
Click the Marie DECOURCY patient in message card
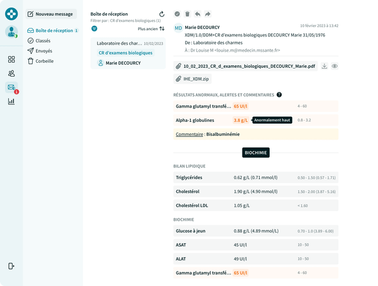[120, 63]
